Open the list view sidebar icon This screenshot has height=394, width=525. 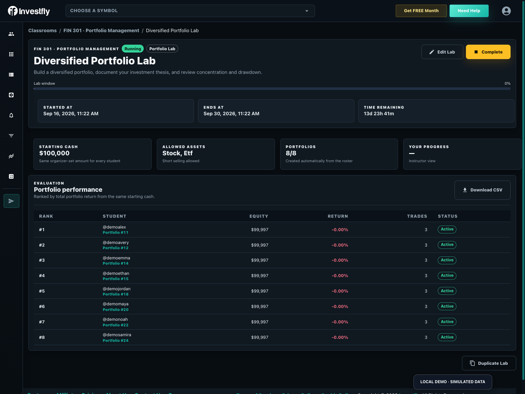click(x=11, y=75)
